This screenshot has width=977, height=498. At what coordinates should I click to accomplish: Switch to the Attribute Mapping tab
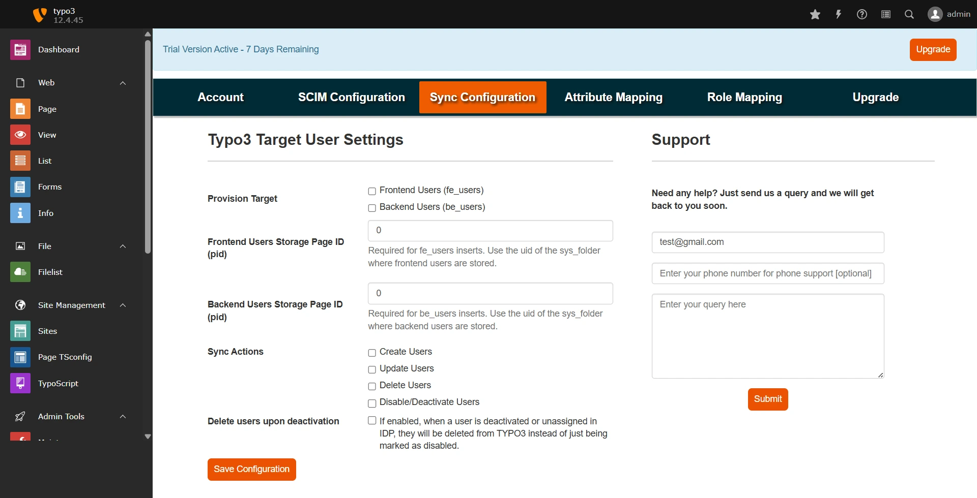pos(614,97)
